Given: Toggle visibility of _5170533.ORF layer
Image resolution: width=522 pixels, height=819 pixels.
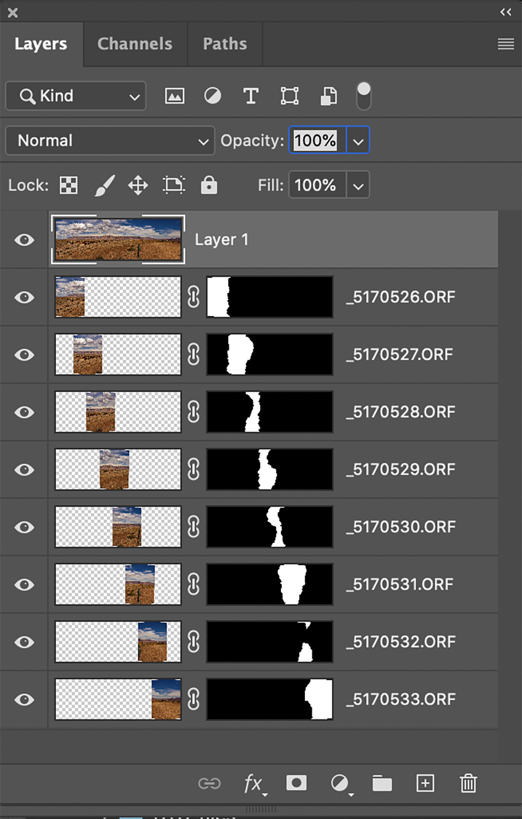Looking at the screenshot, I should click(24, 699).
